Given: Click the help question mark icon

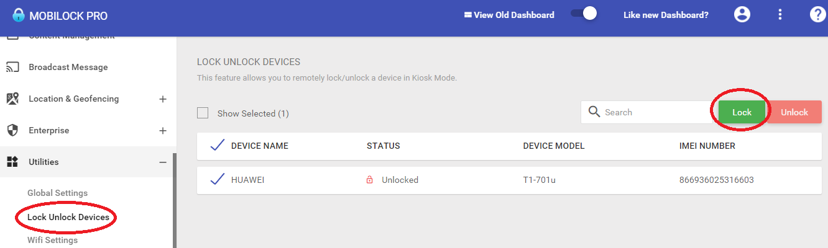Looking at the screenshot, I should tap(817, 15).
